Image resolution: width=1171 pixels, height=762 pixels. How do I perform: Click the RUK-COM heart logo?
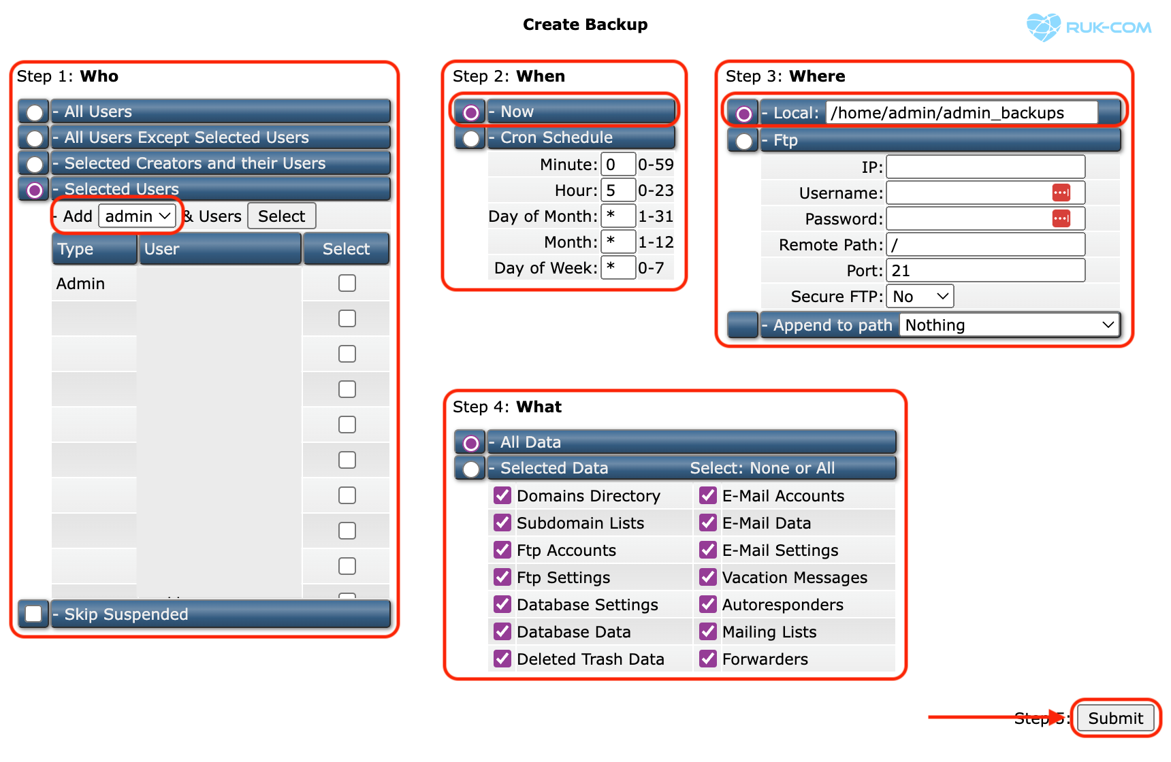click(1043, 27)
